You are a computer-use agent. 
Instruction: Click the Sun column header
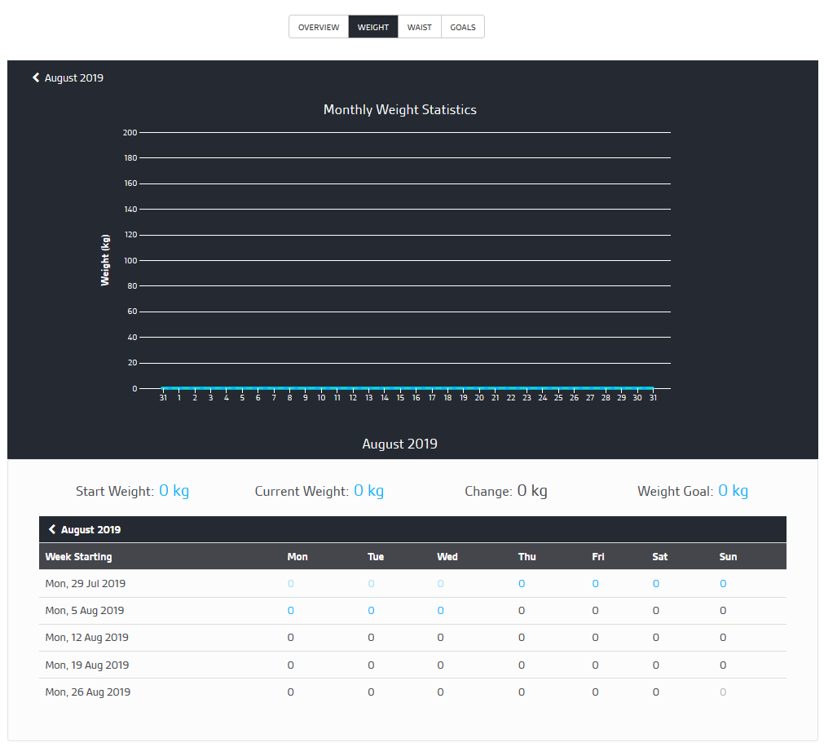pos(728,557)
